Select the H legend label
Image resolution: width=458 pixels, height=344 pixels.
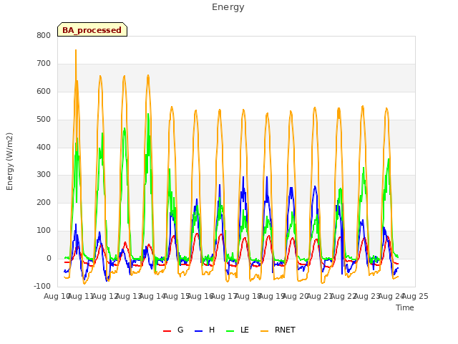[212, 330]
